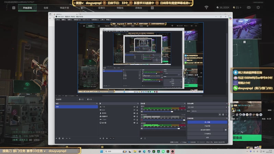274x154 pixels.
Task: Add a scene transition with plus icon
Action: click(x=219, y=115)
